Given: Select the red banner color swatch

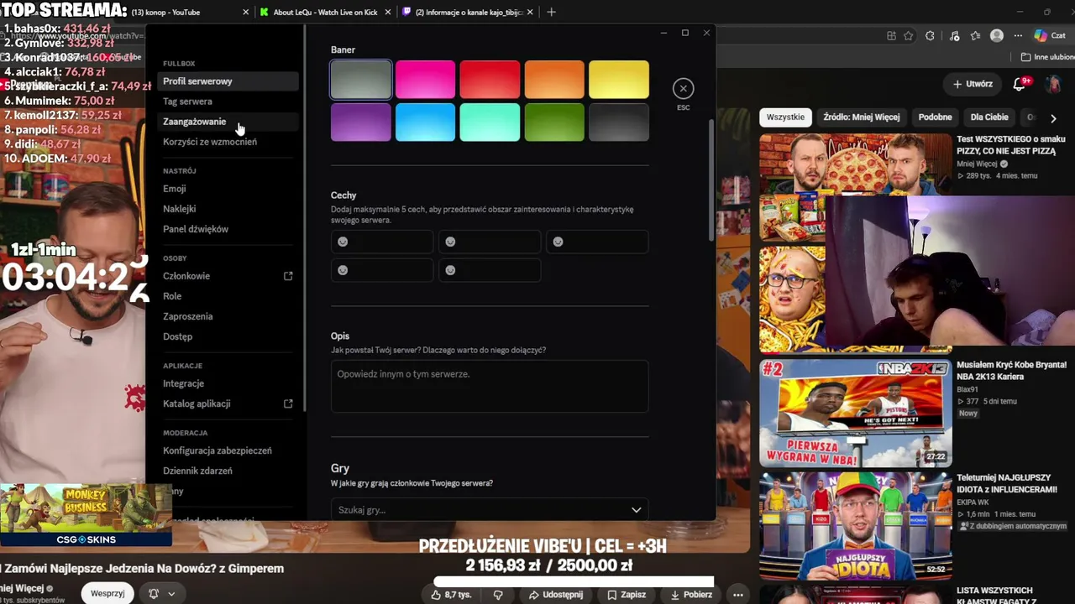Looking at the screenshot, I should pyautogui.click(x=490, y=80).
